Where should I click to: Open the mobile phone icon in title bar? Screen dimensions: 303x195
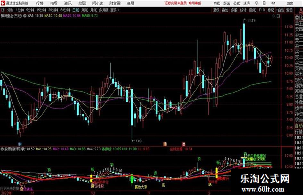pyautogui.click(x=264, y=3)
